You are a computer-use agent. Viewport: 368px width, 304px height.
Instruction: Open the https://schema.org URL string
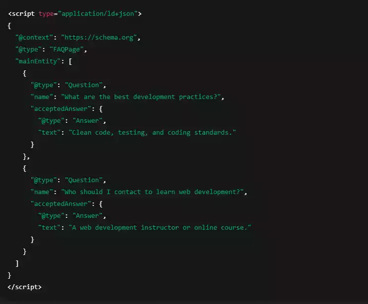98,38
